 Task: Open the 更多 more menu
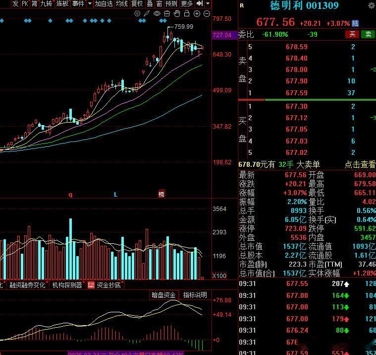(187, 3)
